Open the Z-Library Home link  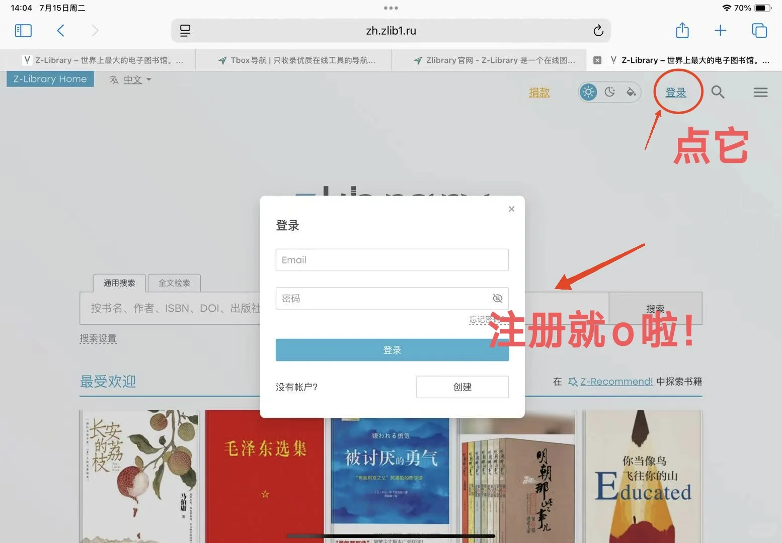(50, 79)
